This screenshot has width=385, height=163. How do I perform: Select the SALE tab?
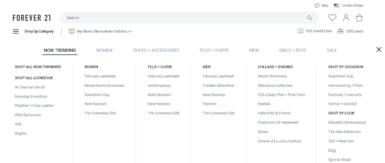[332, 50]
